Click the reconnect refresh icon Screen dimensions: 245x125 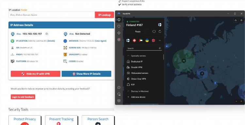[160, 32]
